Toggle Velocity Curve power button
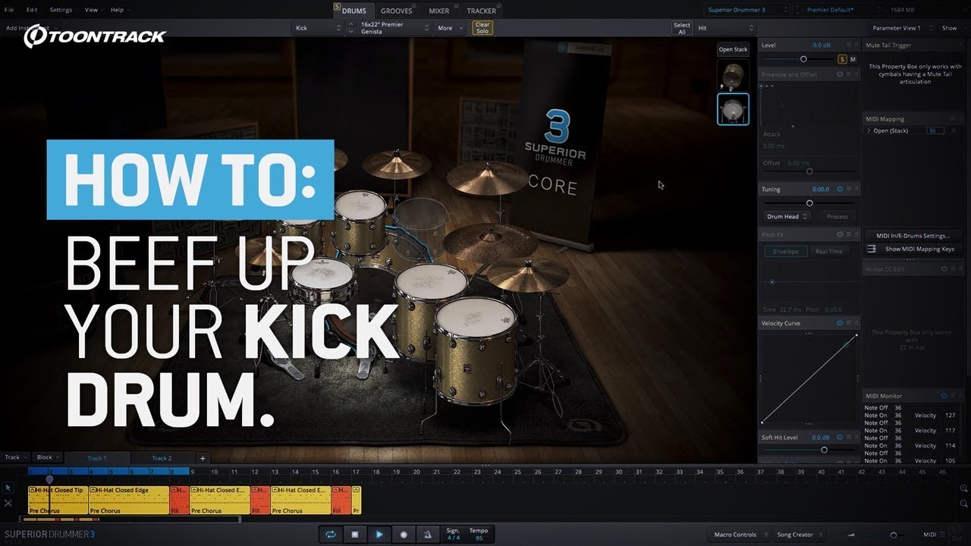971x546 pixels. pyautogui.click(x=840, y=323)
